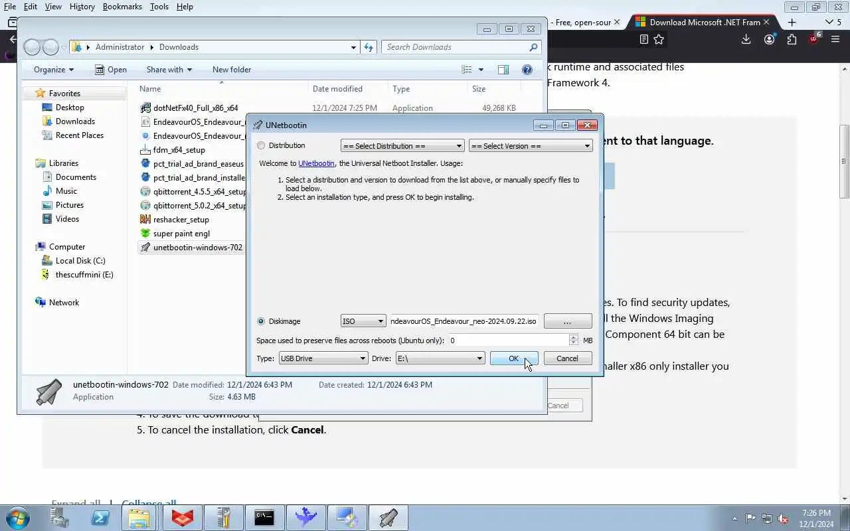
Task: Follow the UNetbootin hyperlink
Action: pos(316,163)
